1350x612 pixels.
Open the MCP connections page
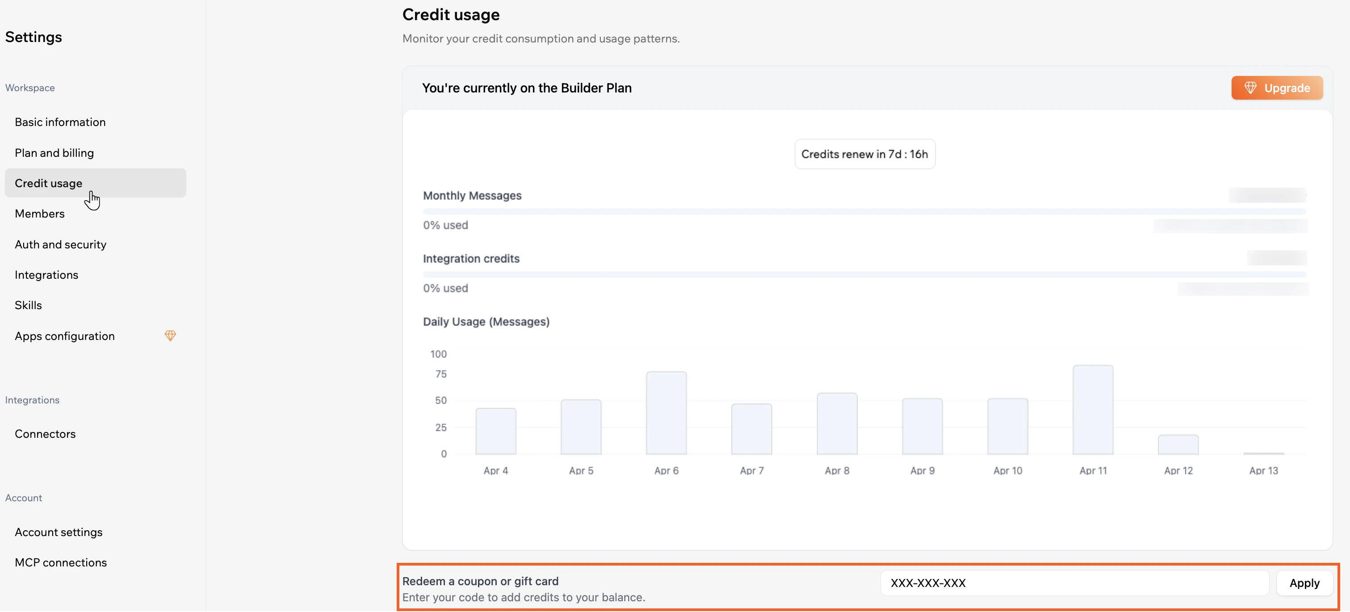point(61,562)
